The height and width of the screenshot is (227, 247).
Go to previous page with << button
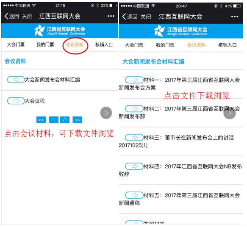[41, 120]
